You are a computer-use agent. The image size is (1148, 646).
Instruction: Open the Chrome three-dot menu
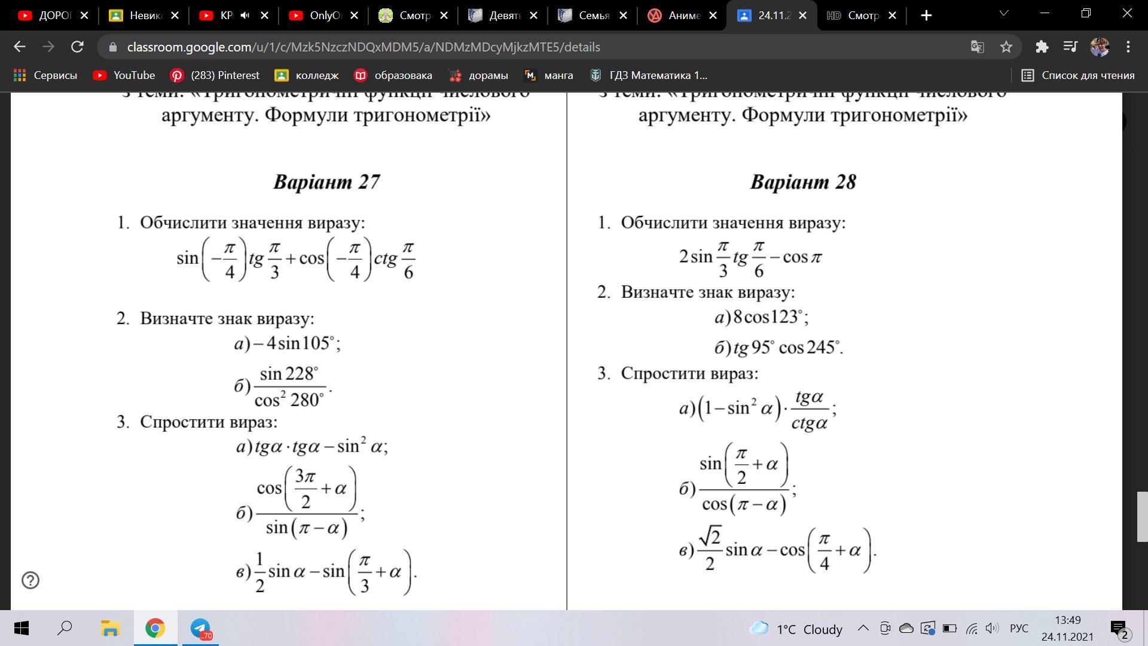tap(1128, 47)
